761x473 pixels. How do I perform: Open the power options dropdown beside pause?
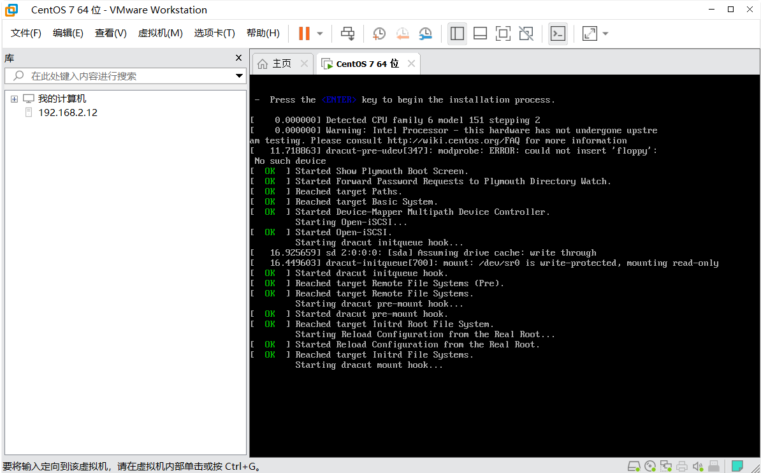click(x=320, y=34)
